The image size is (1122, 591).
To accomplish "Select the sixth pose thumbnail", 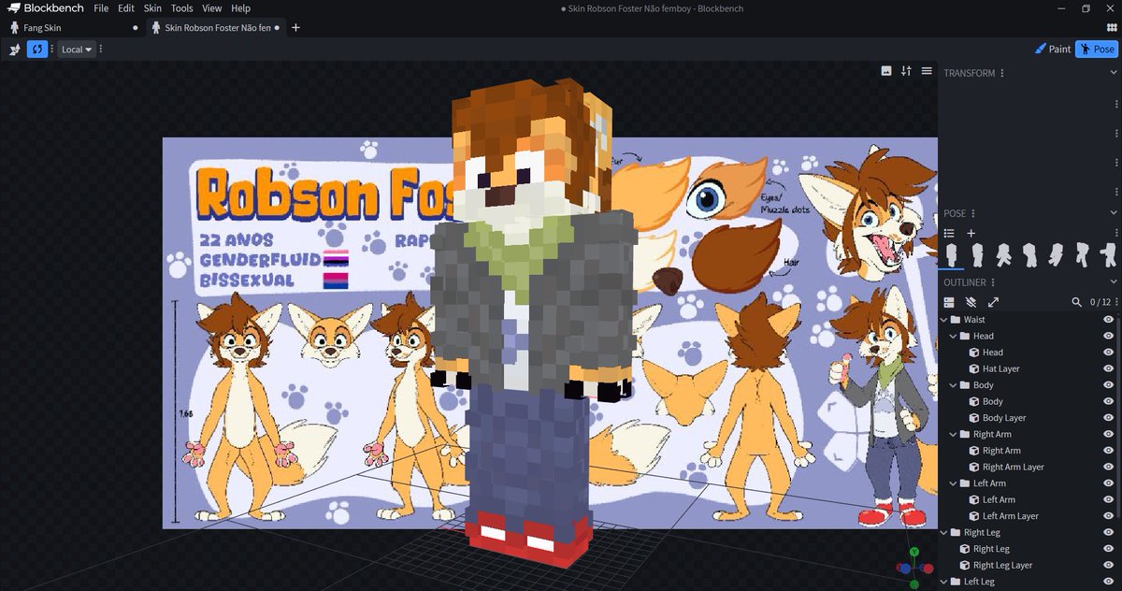I will pyautogui.click(x=1082, y=255).
